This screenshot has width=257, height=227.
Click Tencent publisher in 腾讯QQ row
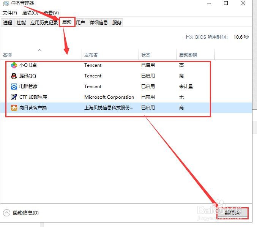[x=93, y=76]
